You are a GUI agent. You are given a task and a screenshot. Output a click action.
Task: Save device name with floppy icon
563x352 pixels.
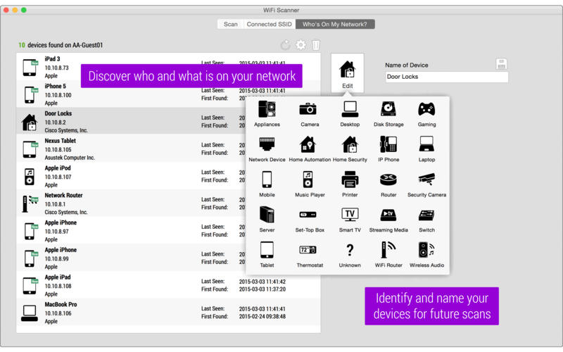pyautogui.click(x=501, y=64)
